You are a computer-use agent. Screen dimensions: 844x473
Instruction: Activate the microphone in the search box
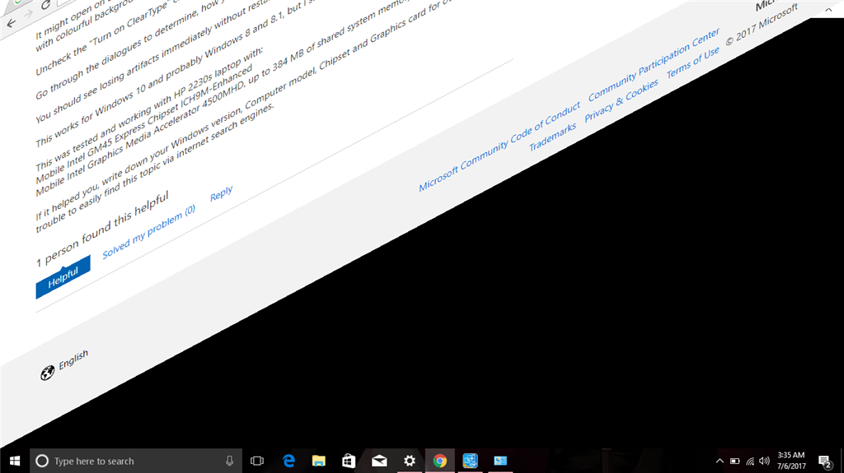(x=229, y=461)
